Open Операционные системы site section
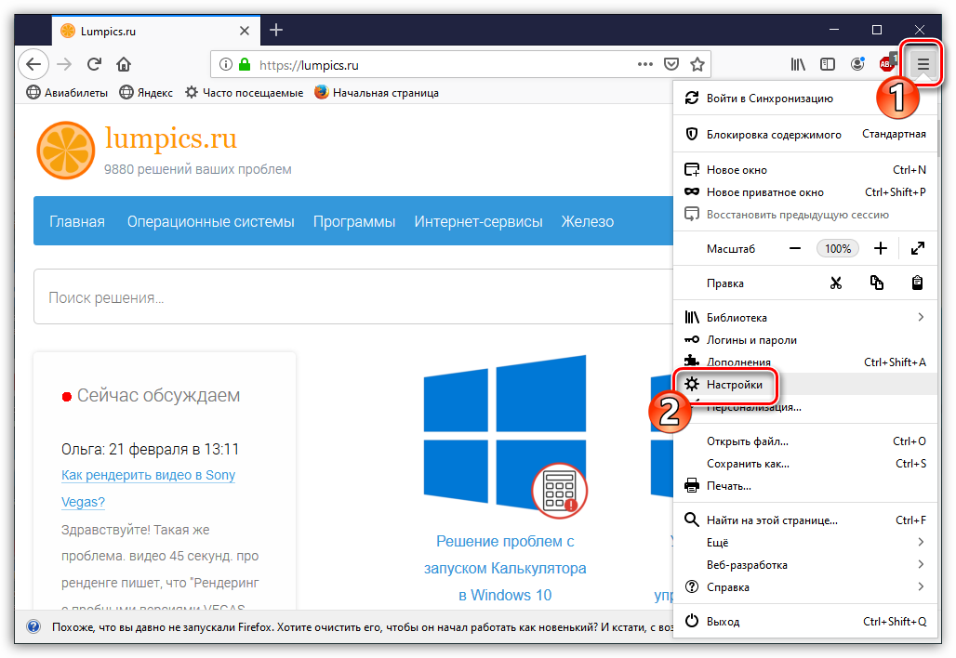Image resolution: width=956 pixels, height=658 pixels. (210, 222)
